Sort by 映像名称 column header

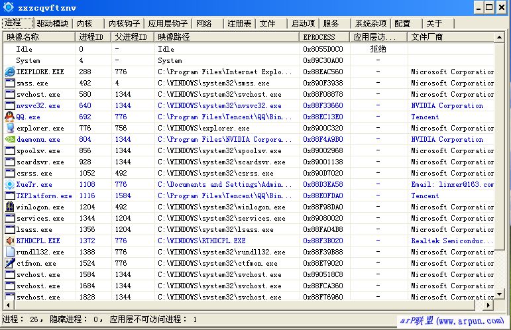tap(39, 37)
